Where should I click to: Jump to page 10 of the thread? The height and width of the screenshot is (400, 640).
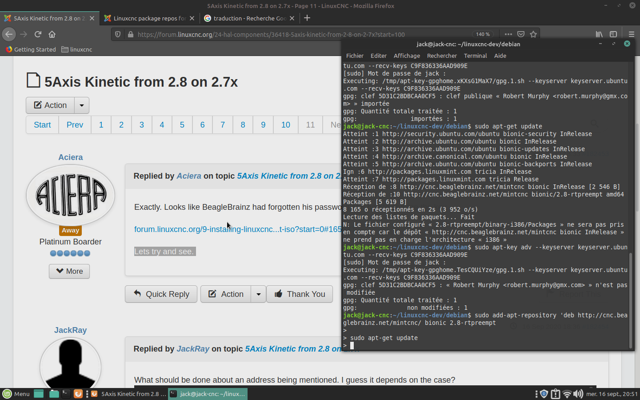286,125
